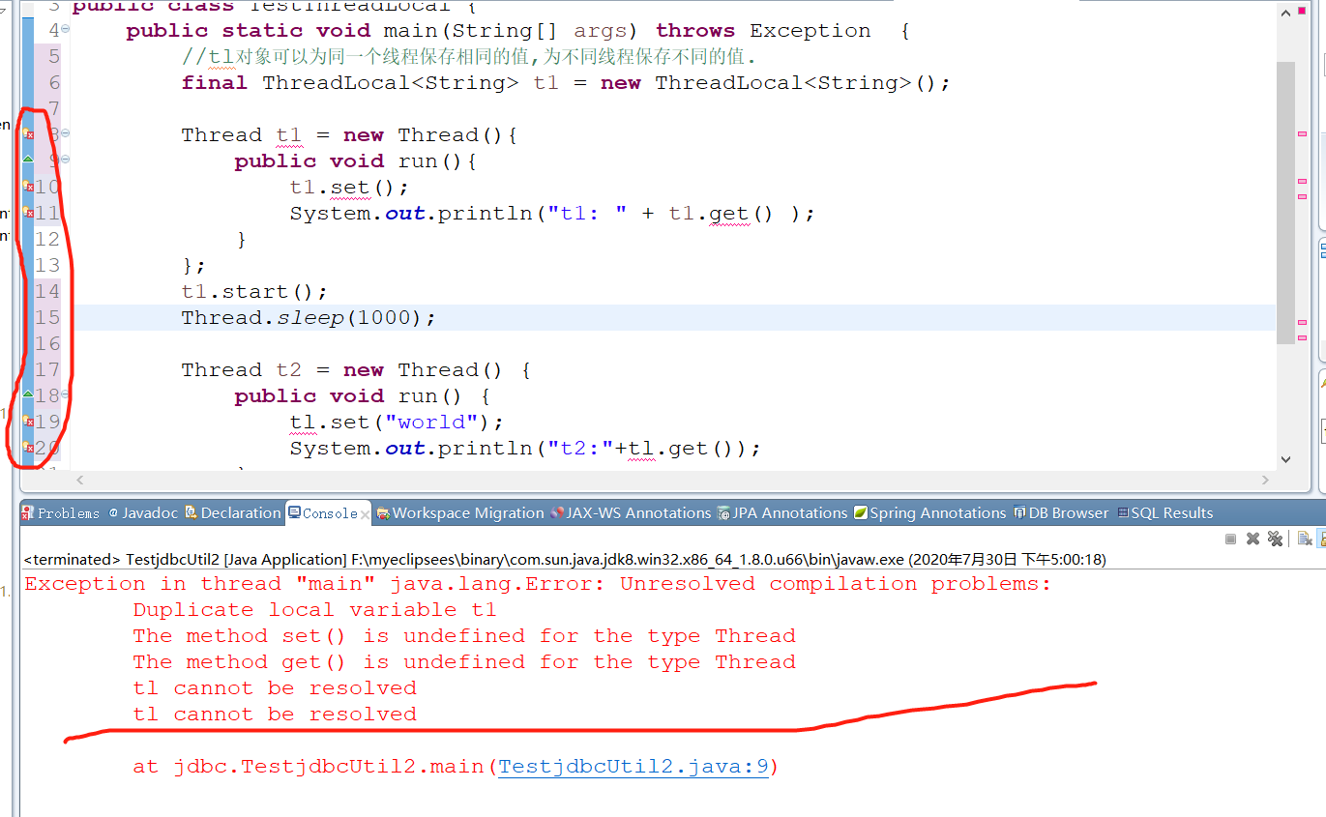Open the JPA Annotations tab
This screenshot has width=1326, height=817.
point(782,513)
